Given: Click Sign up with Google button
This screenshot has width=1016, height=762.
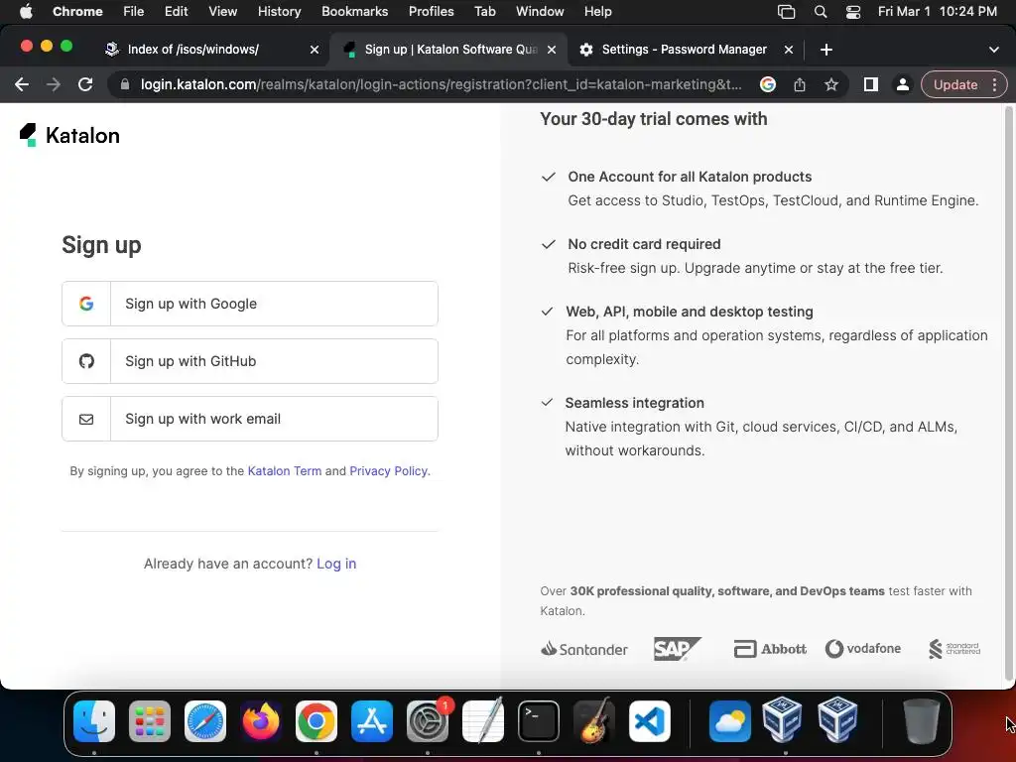Looking at the screenshot, I should (250, 304).
